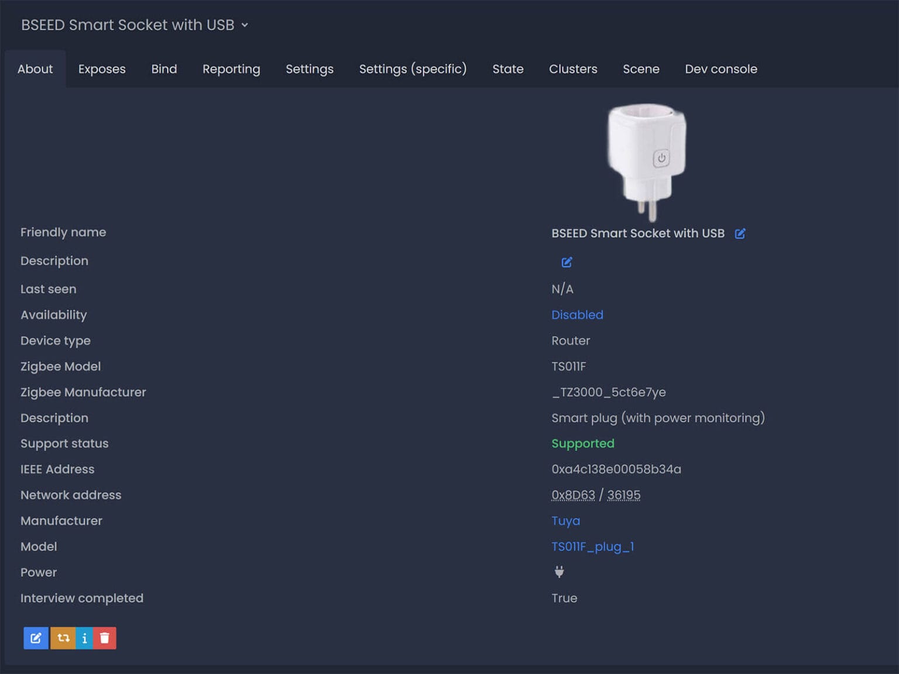Click the plug icon next to Power

tap(560, 572)
